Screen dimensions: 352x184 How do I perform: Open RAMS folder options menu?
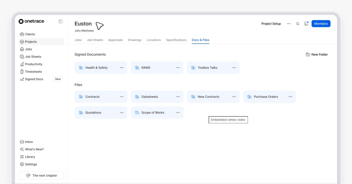(x=178, y=68)
